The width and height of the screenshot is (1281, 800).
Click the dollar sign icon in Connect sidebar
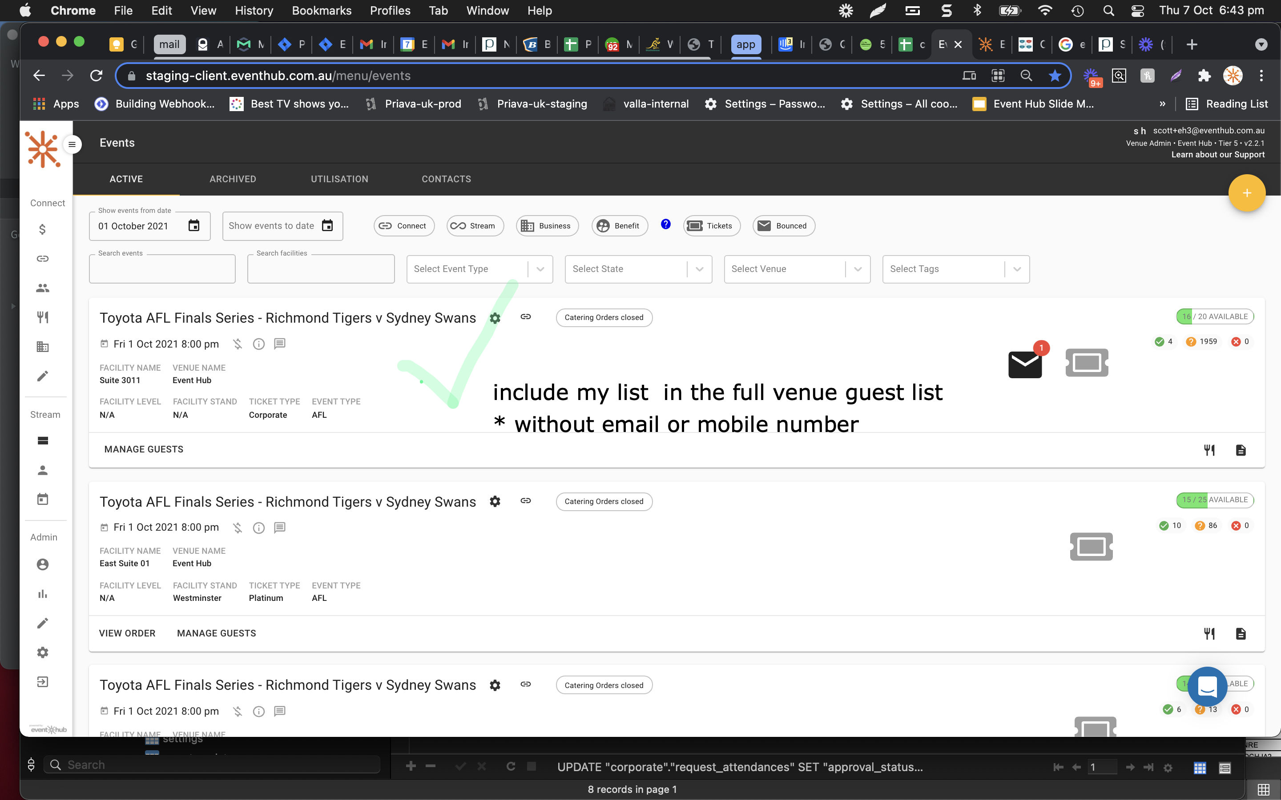pyautogui.click(x=42, y=229)
